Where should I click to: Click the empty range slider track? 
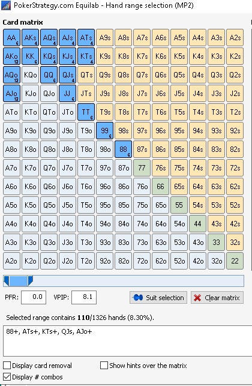point(139,281)
